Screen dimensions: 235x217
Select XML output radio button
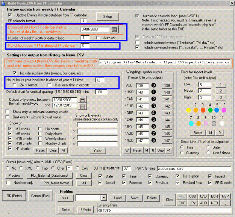tap(21, 168)
